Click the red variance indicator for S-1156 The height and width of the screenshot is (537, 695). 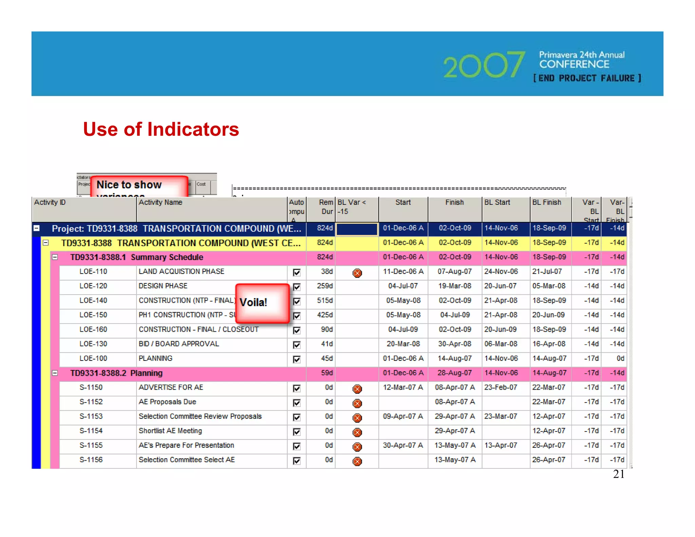click(357, 461)
